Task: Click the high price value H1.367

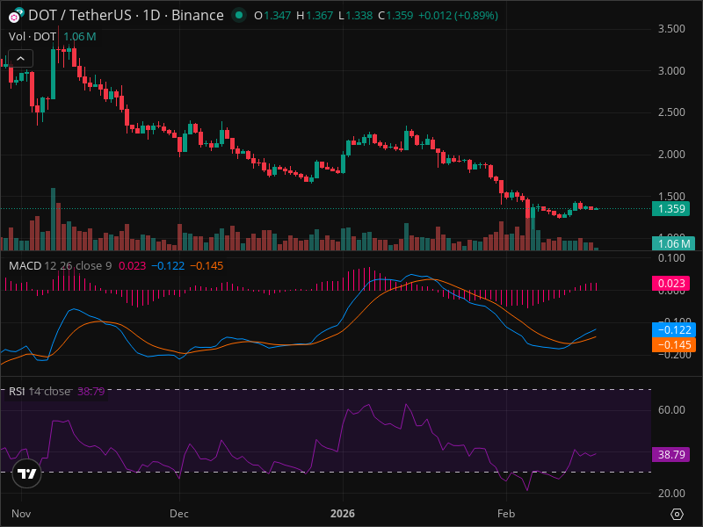Action: 315,16
